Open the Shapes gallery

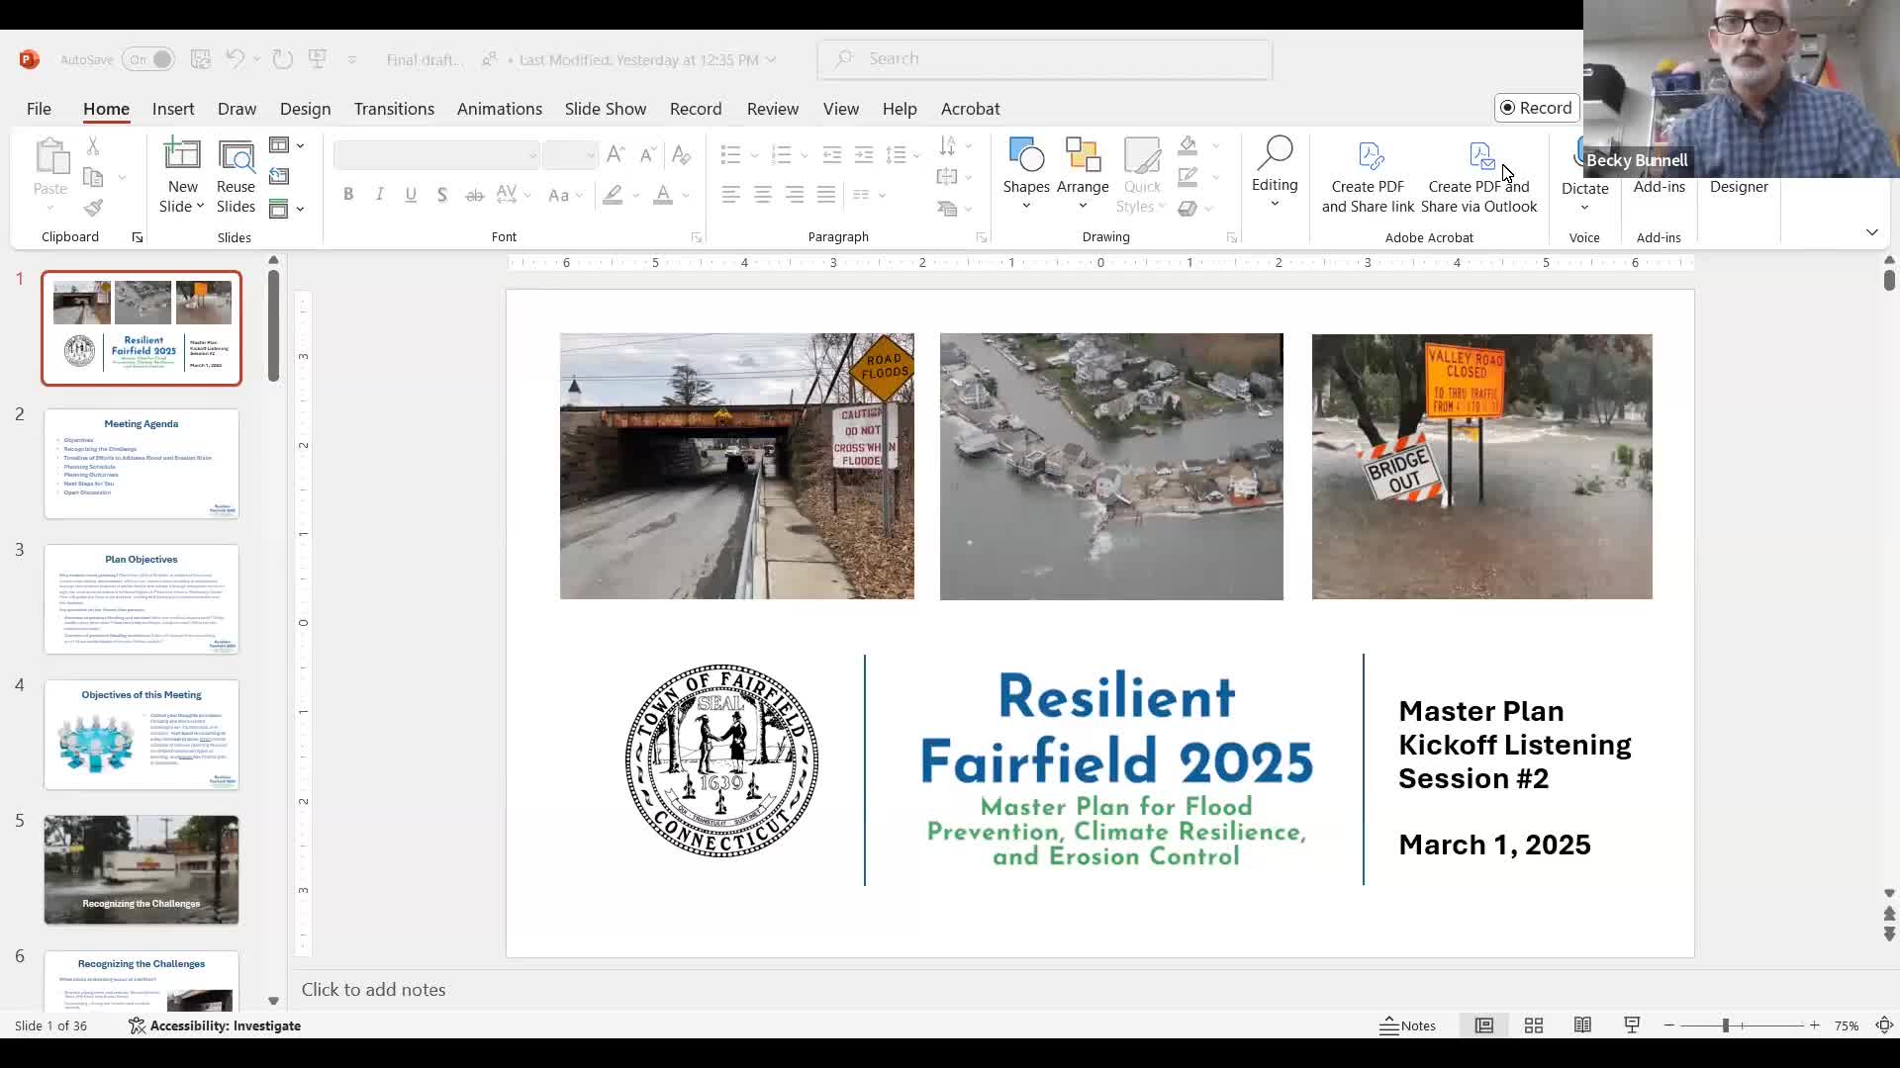point(1026,174)
